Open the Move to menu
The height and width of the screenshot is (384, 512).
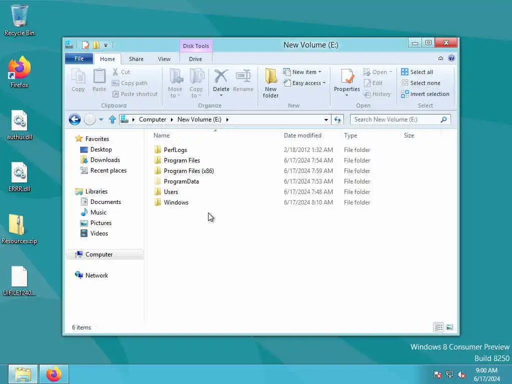tap(175, 83)
